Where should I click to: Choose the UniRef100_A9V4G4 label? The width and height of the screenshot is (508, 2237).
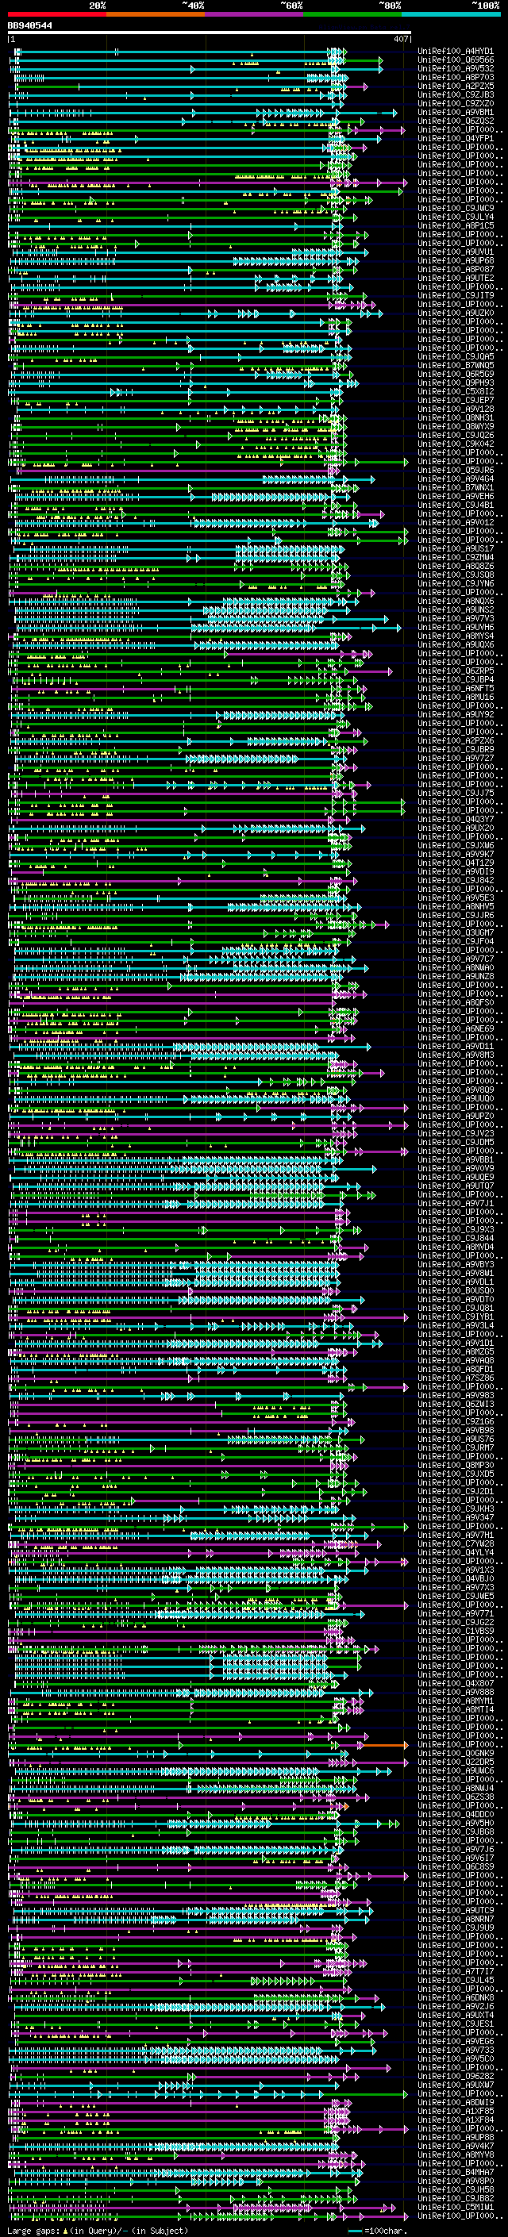click(455, 479)
